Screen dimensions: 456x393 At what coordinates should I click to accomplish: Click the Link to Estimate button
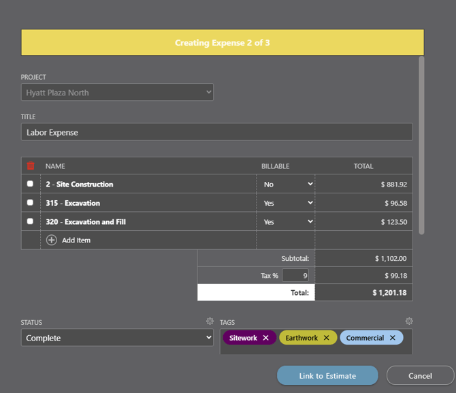tap(327, 375)
